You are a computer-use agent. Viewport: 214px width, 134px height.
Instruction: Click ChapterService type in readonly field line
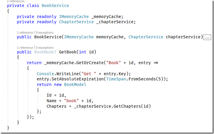click(76, 22)
